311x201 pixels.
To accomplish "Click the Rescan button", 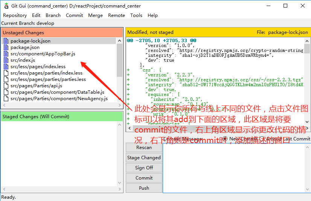I will (144, 148).
